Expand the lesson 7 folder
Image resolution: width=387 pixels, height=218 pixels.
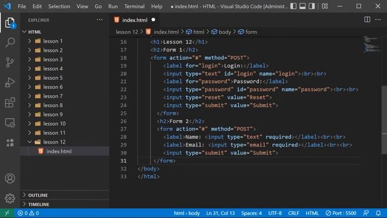click(30, 96)
